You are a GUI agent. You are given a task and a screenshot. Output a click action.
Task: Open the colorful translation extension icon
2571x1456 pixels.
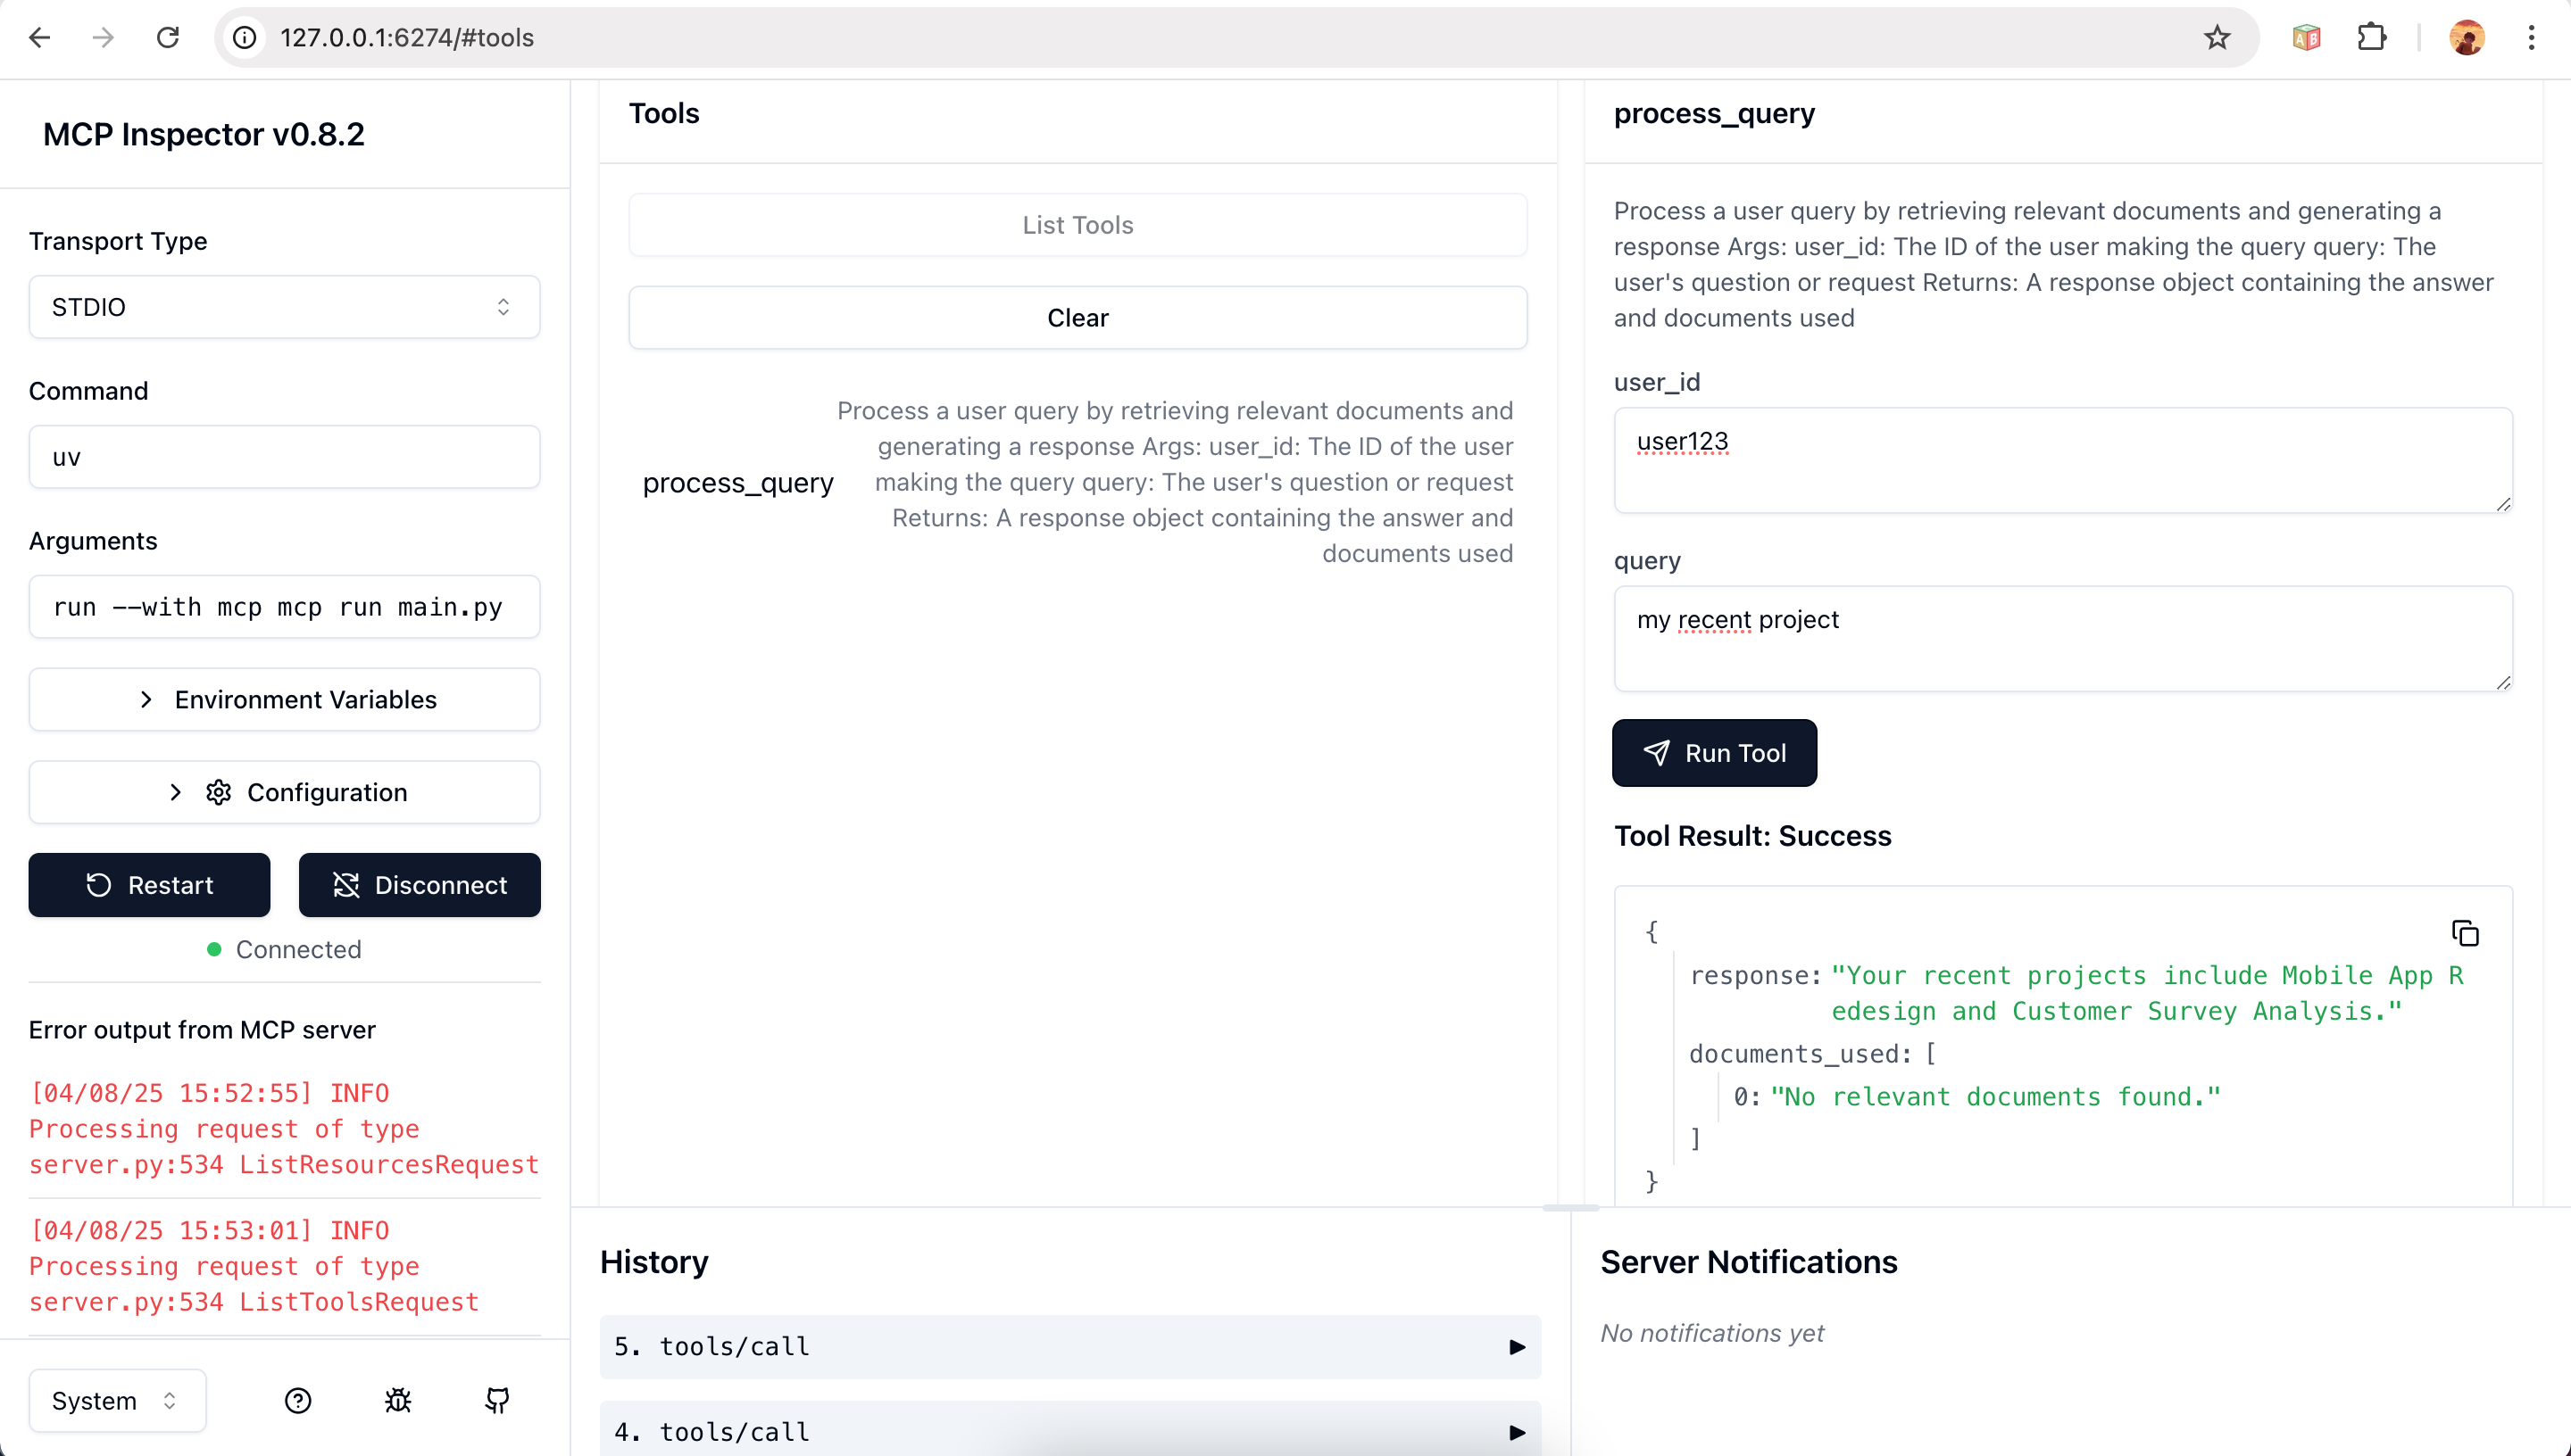click(2306, 38)
